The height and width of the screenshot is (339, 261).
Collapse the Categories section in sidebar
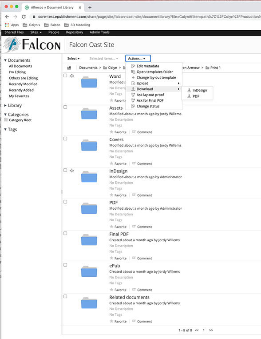5,115
